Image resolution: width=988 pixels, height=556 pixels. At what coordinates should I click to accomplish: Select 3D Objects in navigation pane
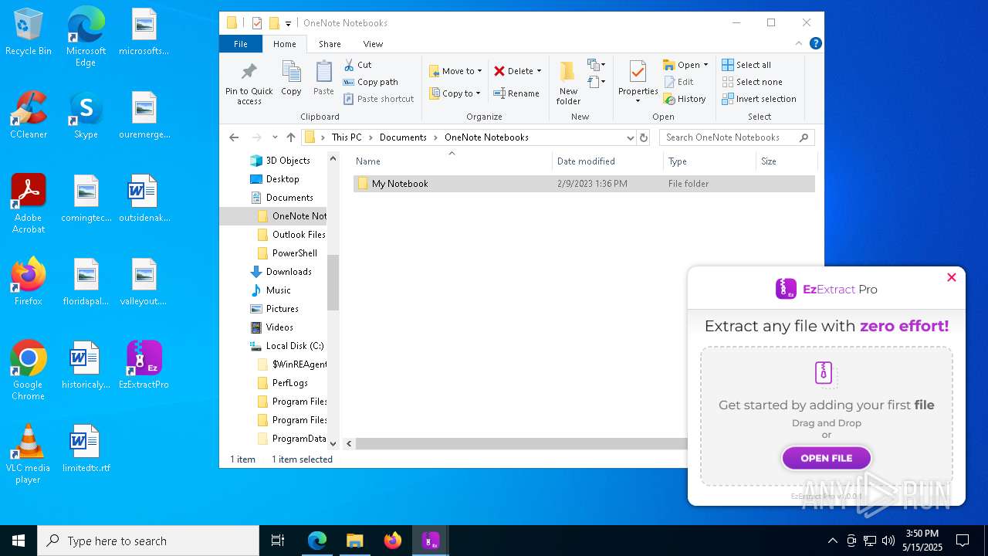click(279, 161)
